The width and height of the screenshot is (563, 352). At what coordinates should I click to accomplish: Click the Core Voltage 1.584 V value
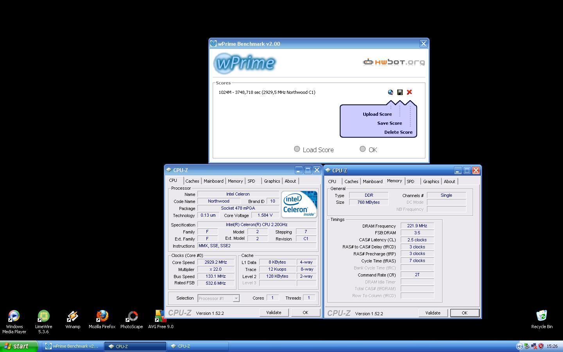(265, 216)
